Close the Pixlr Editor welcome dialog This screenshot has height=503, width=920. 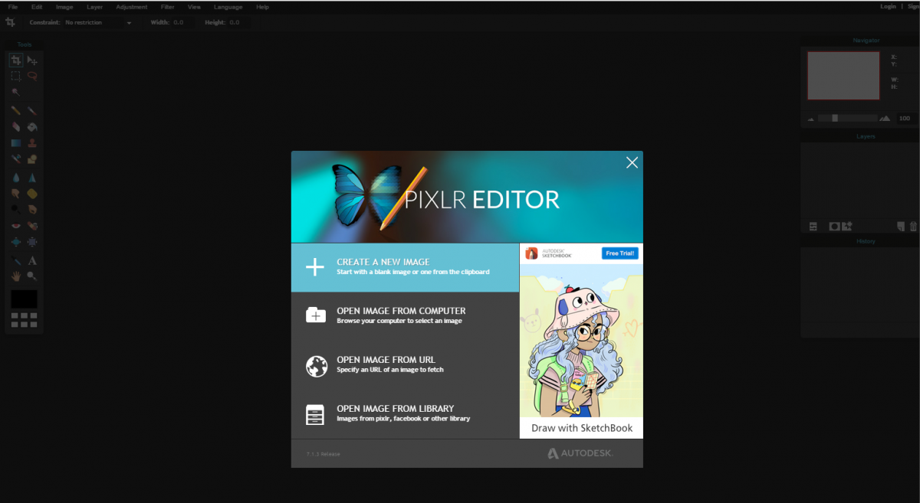pos(632,162)
